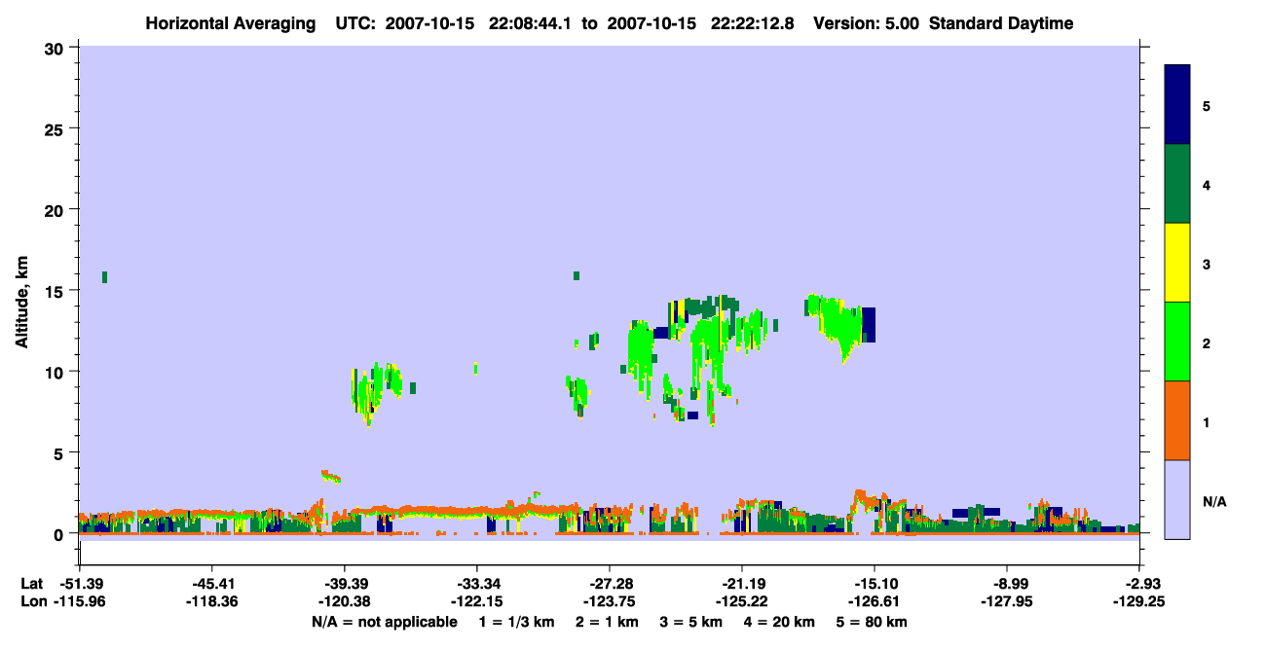
Task: Click the longitude value -120.38
Action: [x=344, y=601]
